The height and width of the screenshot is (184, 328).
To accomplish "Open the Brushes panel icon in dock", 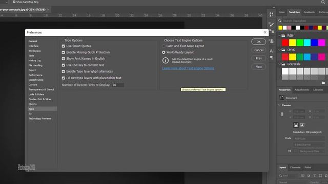I will (272, 32).
